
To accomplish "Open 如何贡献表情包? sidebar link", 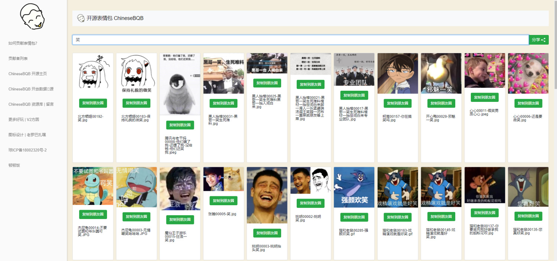I will tap(23, 43).
